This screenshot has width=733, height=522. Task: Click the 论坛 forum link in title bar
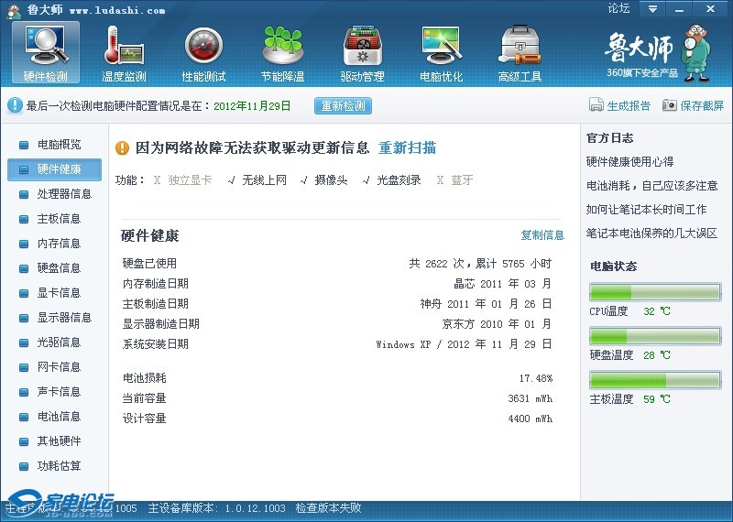618,9
